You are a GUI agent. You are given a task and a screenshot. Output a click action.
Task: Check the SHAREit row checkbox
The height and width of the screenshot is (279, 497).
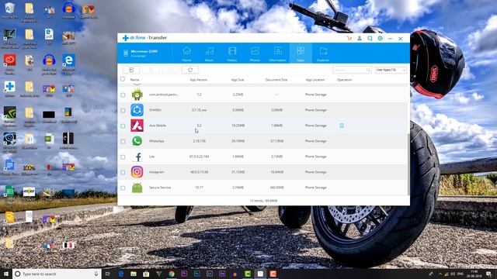coord(123,110)
